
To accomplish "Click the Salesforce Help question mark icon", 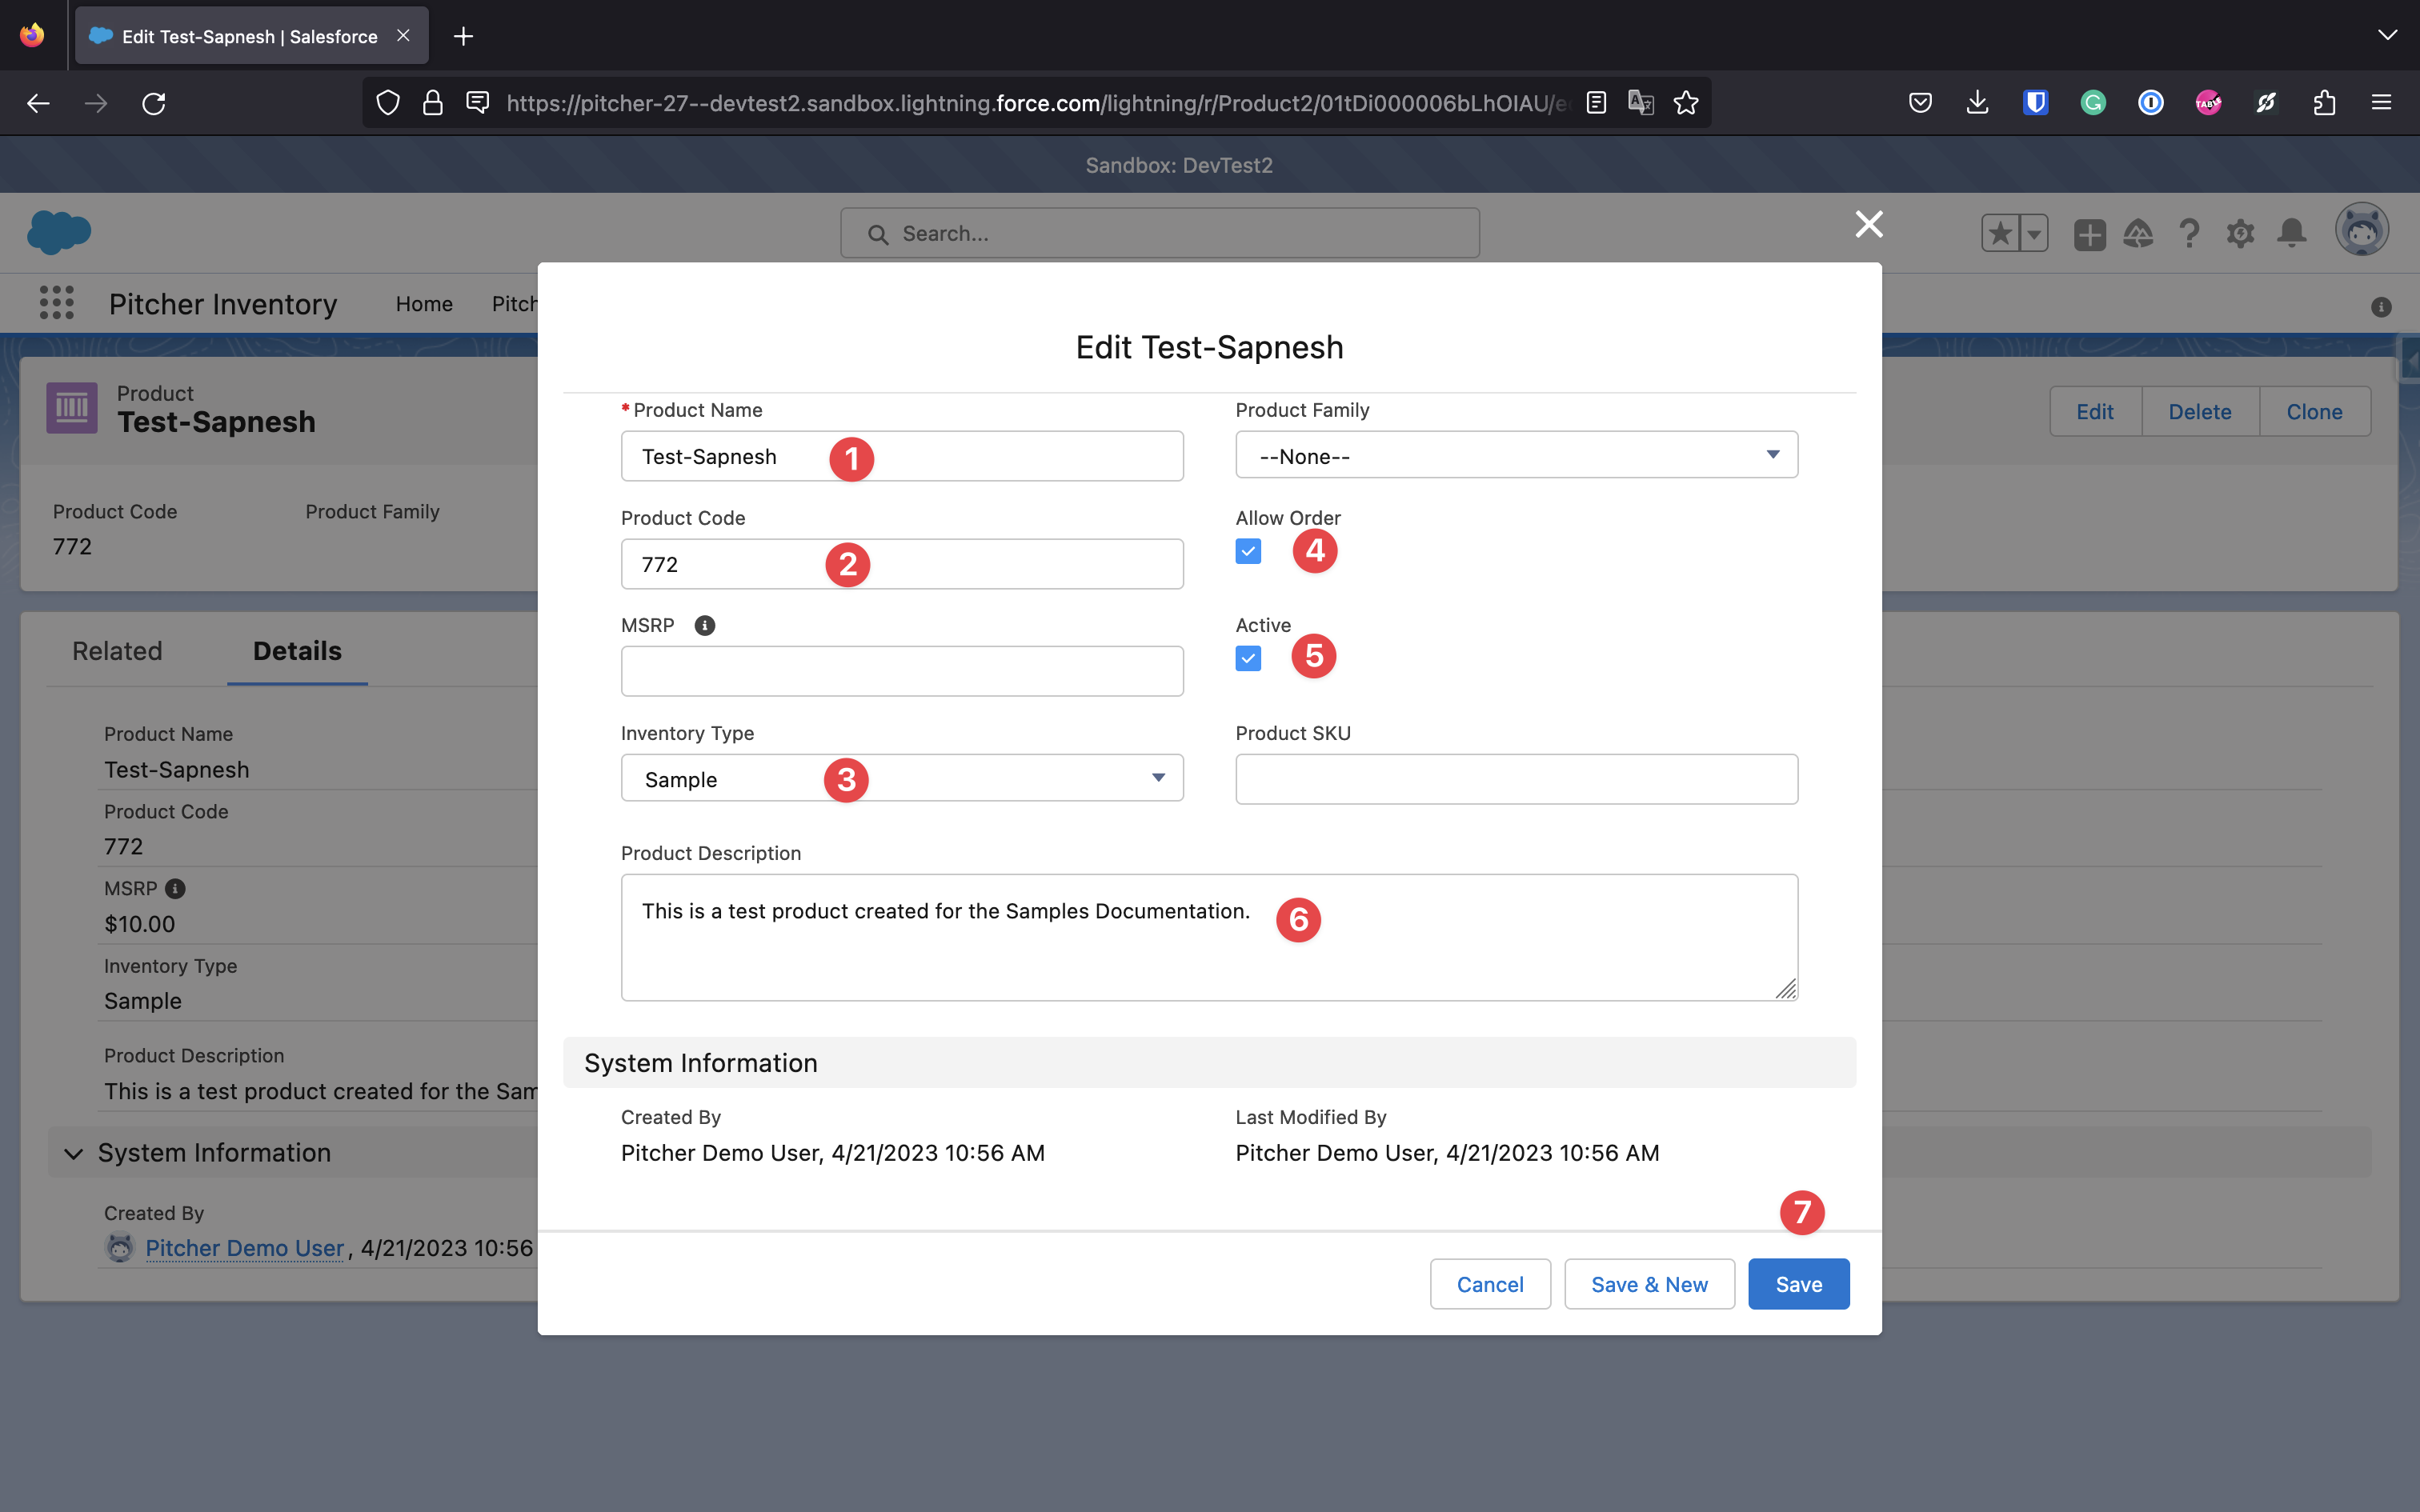I will click(2189, 234).
